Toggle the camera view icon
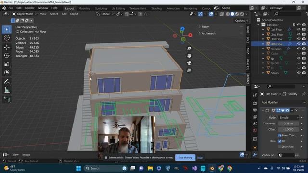308x173 pixels. [189, 63]
